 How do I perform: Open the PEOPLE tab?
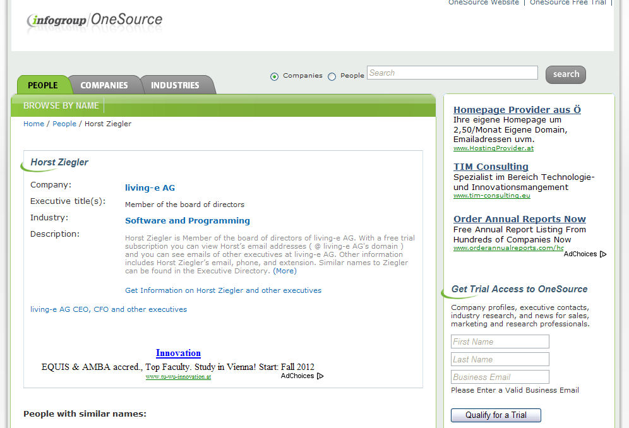[43, 85]
